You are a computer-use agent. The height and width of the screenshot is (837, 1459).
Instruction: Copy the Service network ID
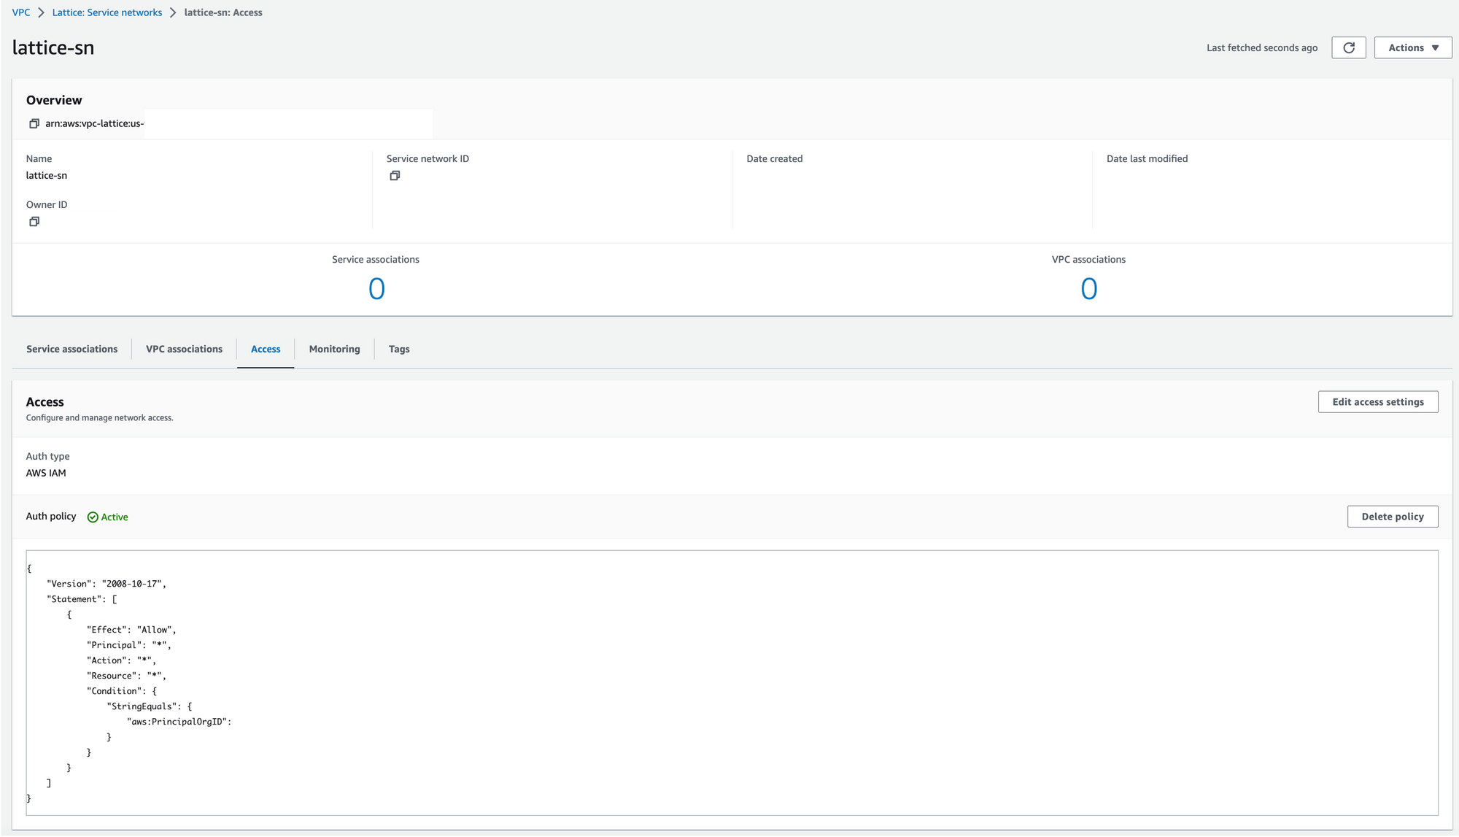tap(395, 175)
